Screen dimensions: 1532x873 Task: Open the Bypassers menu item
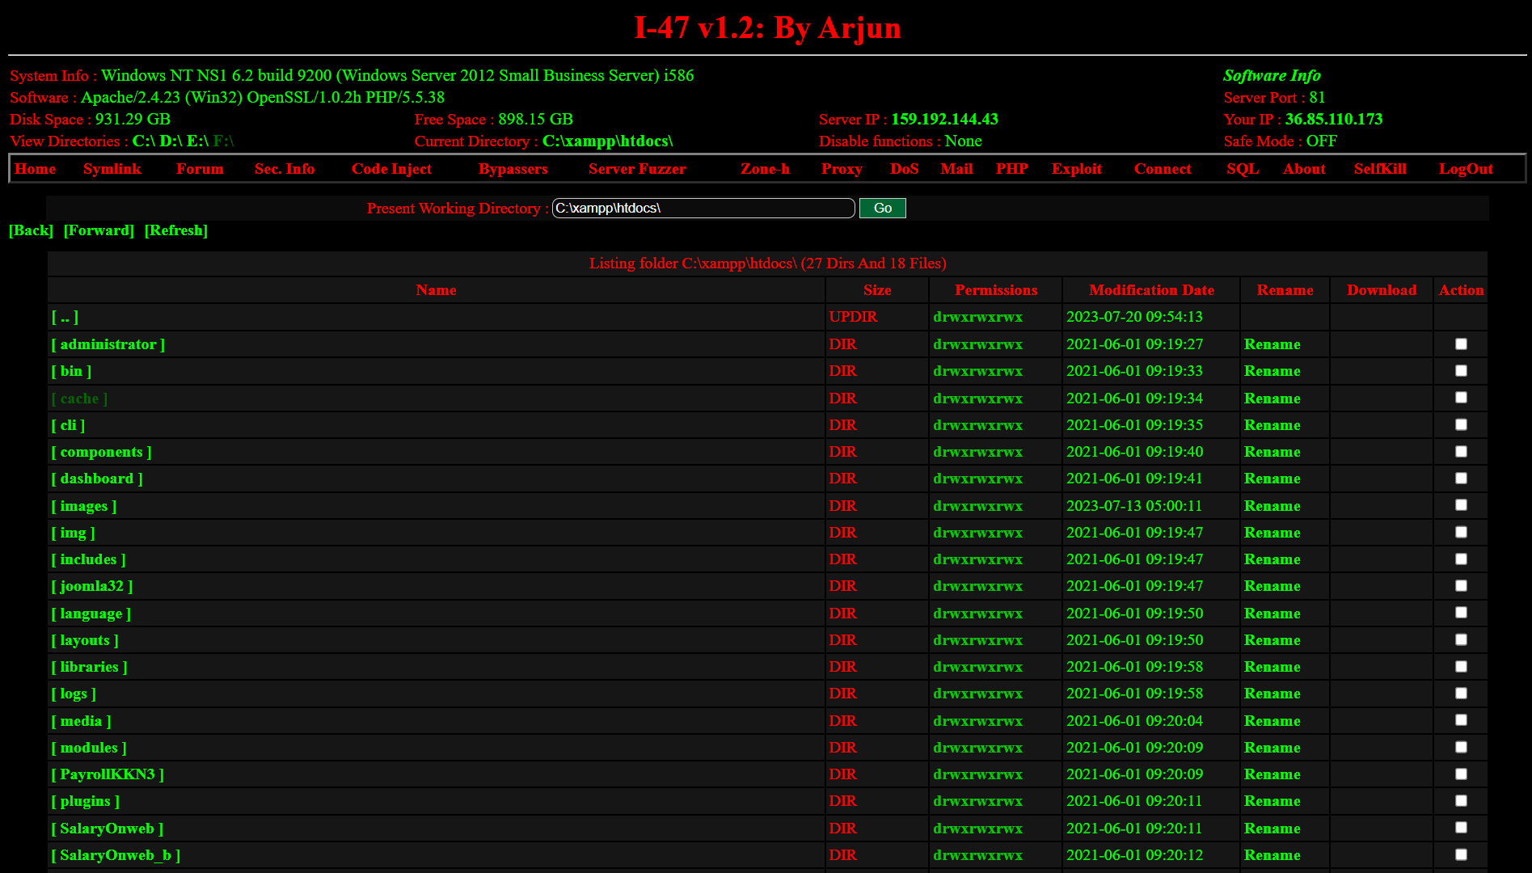(x=513, y=169)
